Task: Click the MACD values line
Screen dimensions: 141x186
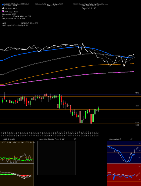Action: pyautogui.click(x=14, y=19)
